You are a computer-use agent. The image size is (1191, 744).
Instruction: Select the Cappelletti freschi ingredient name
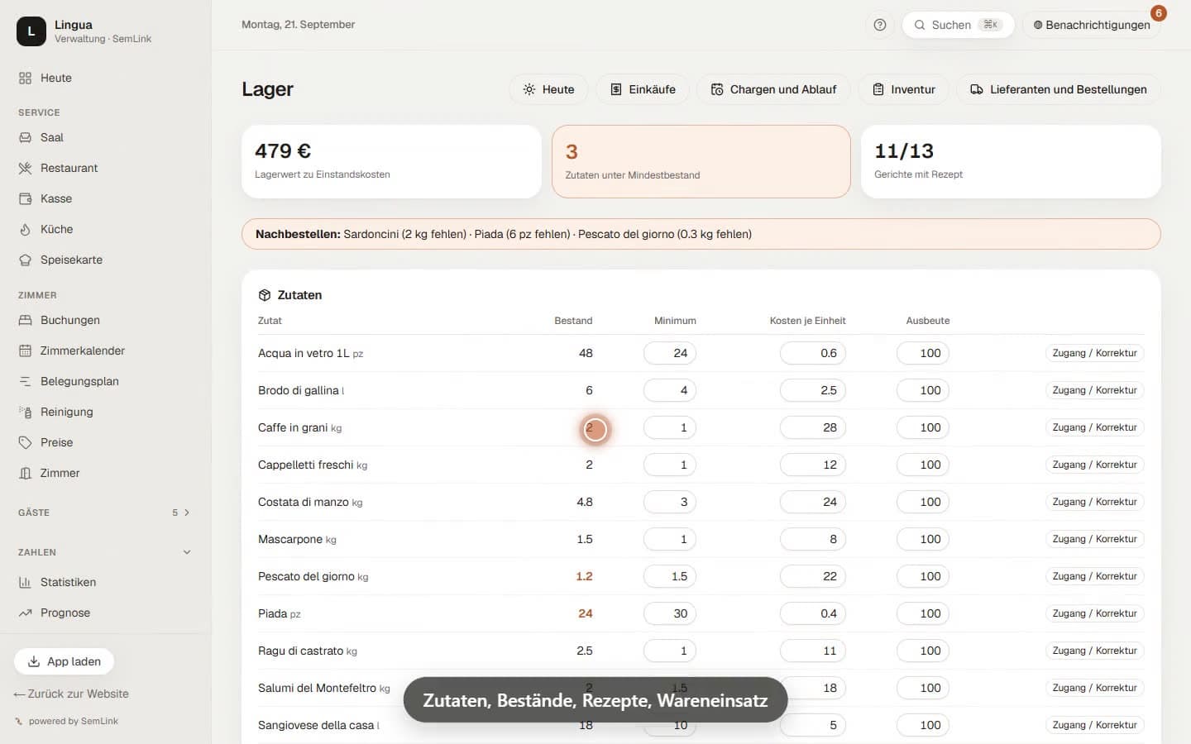click(305, 465)
